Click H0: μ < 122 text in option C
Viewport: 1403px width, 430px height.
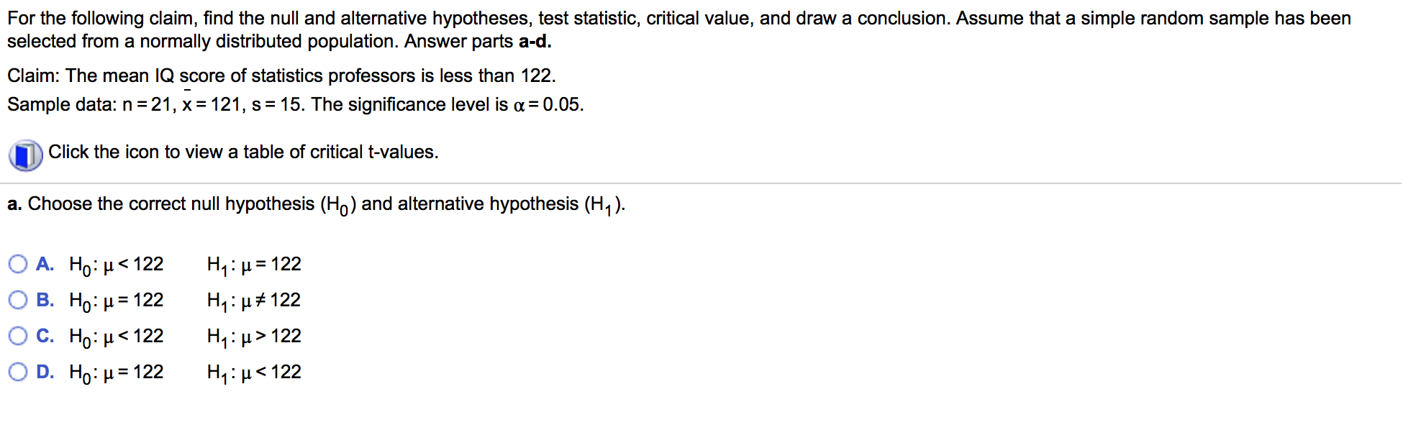coord(117,337)
